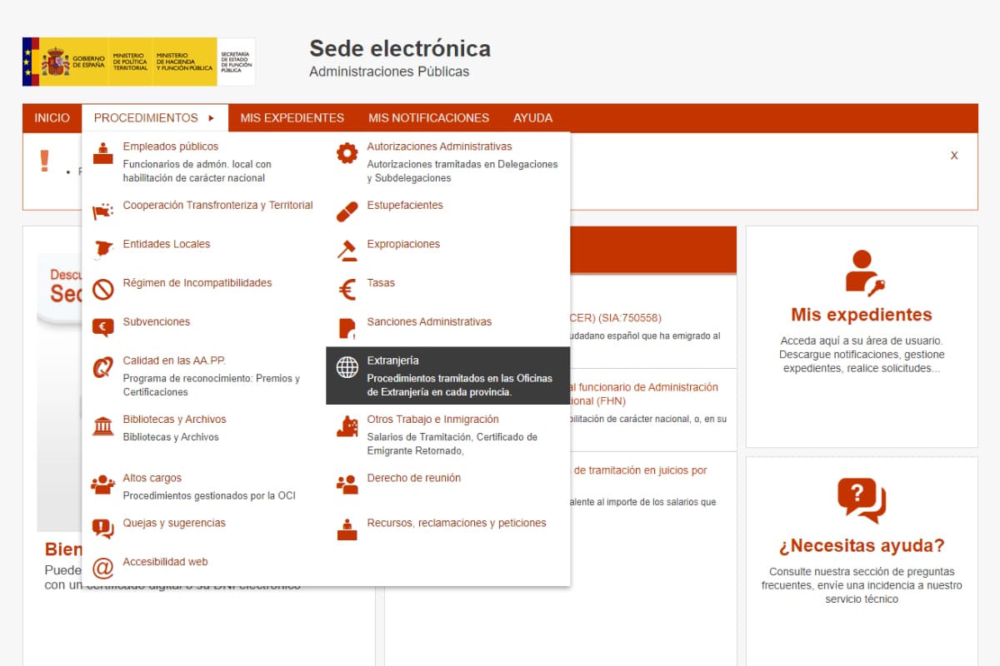This screenshot has width=1000, height=666.
Task: Click the Accesibilidad web @ icon
Action: [102, 568]
